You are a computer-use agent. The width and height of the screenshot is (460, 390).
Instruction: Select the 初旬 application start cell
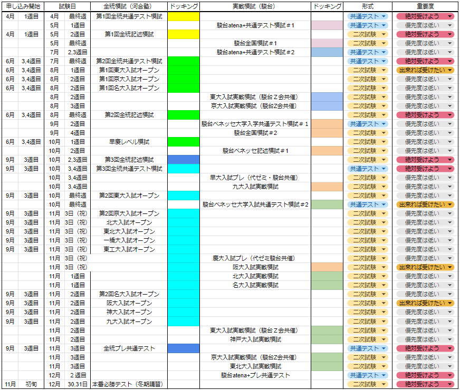[31, 384]
